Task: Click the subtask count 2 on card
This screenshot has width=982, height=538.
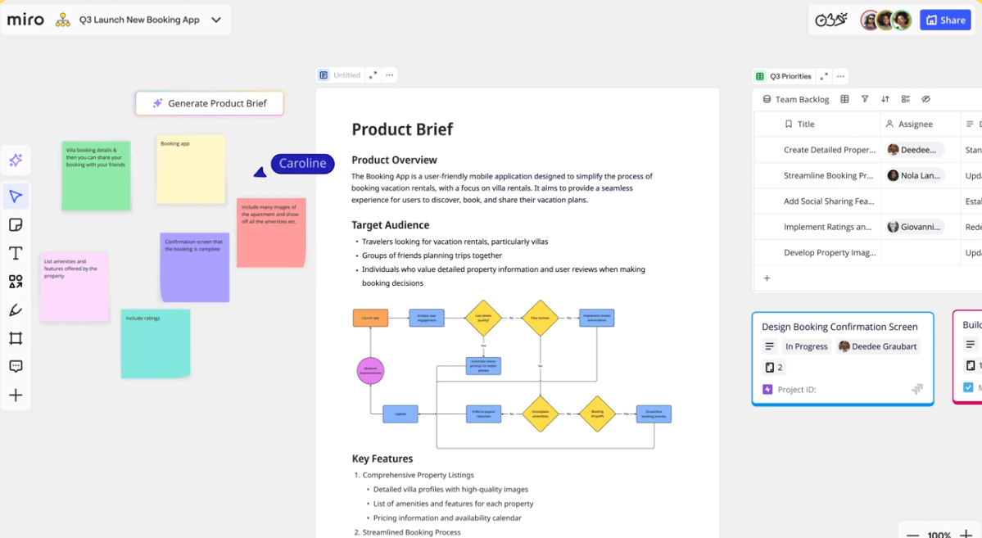Action: tap(774, 368)
